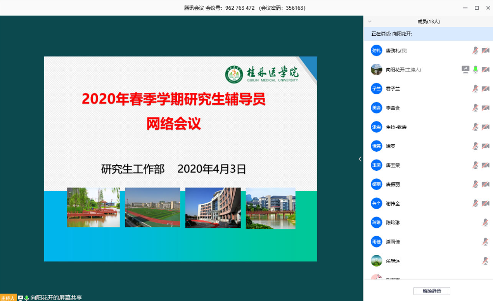Click 向阳花开's screen sharing icon
Viewport: 493px width, 301px height.
tap(466, 70)
